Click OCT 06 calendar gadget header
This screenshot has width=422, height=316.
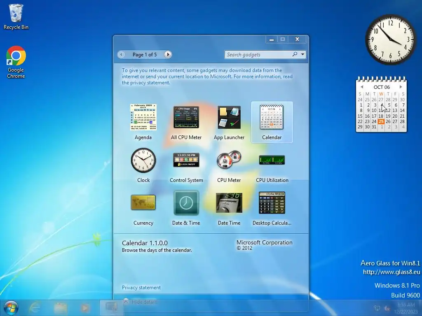pyautogui.click(x=381, y=87)
